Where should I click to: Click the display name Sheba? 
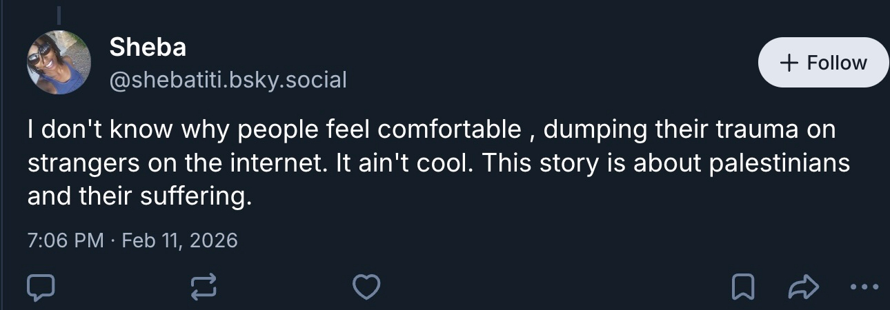[x=148, y=48]
